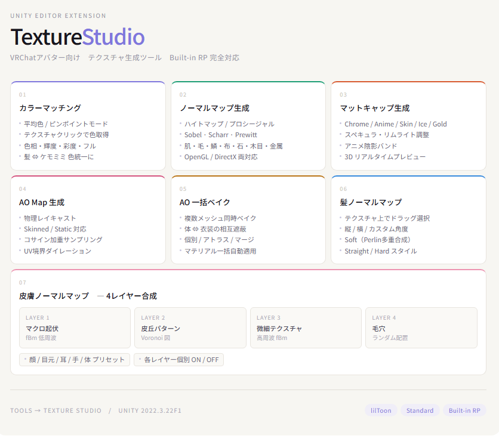This screenshot has height=442, width=499.
Task: Select the LAYER 1 マクロ起伏 panel
Action: pyautogui.click(x=75, y=327)
